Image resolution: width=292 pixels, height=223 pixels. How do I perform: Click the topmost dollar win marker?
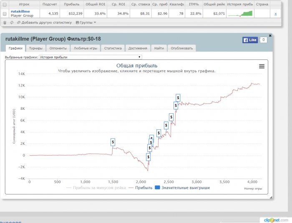click(x=178, y=97)
